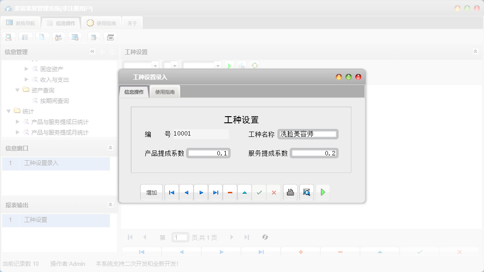
Task: Click the page number input field
Action: 180,237
